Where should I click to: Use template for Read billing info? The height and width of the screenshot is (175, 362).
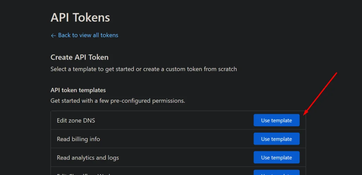pyautogui.click(x=276, y=139)
